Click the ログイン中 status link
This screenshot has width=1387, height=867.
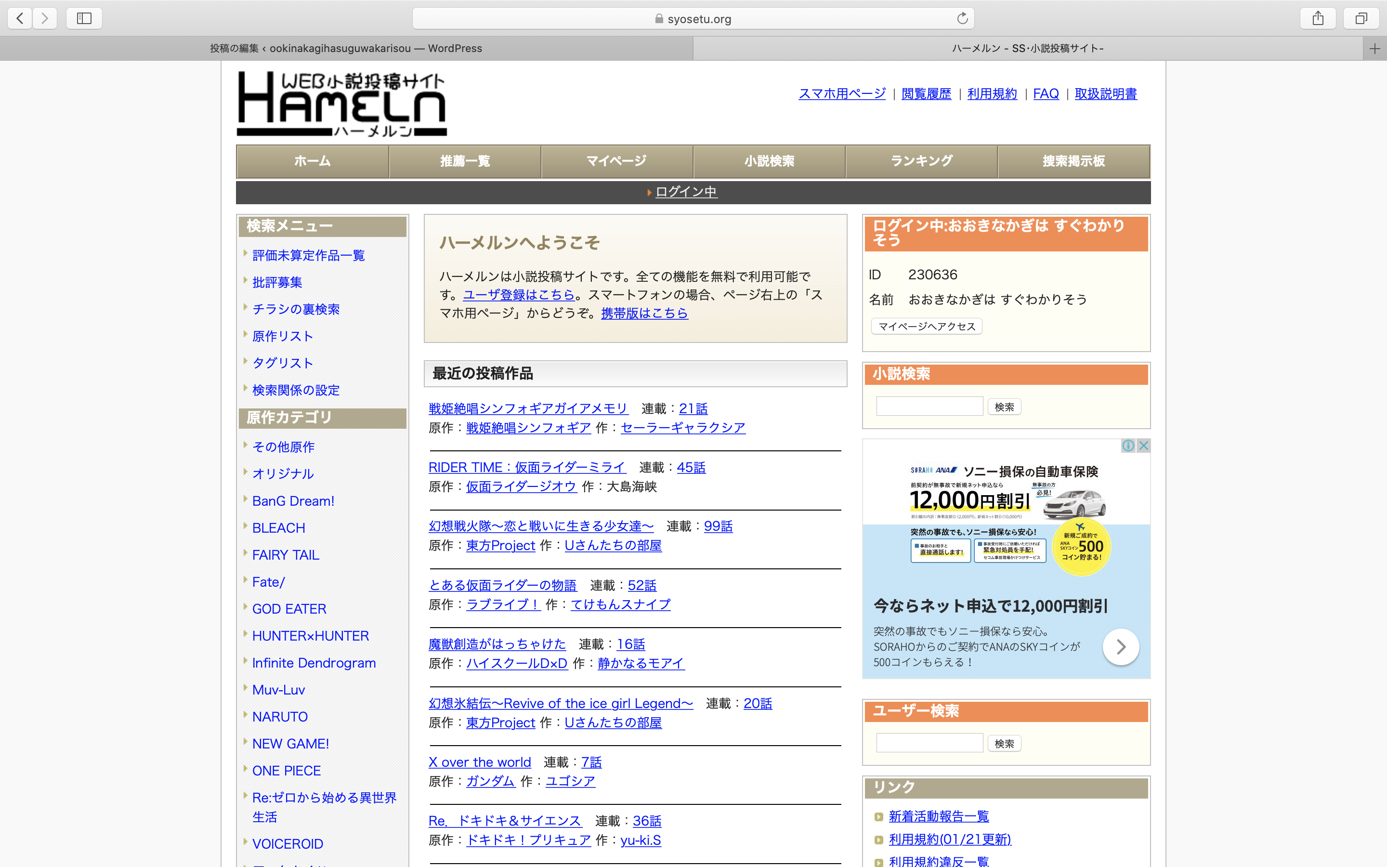click(686, 192)
